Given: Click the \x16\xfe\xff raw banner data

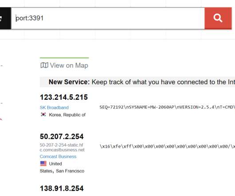Looking at the screenshot, I should coord(167,146).
